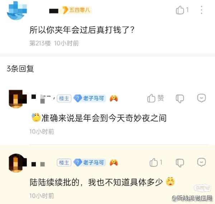Tap the 楼主 tag on first reply
This screenshot has height=204, width=215.
pos(64,99)
